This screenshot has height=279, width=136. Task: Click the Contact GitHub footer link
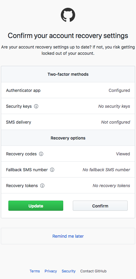coord(93,271)
